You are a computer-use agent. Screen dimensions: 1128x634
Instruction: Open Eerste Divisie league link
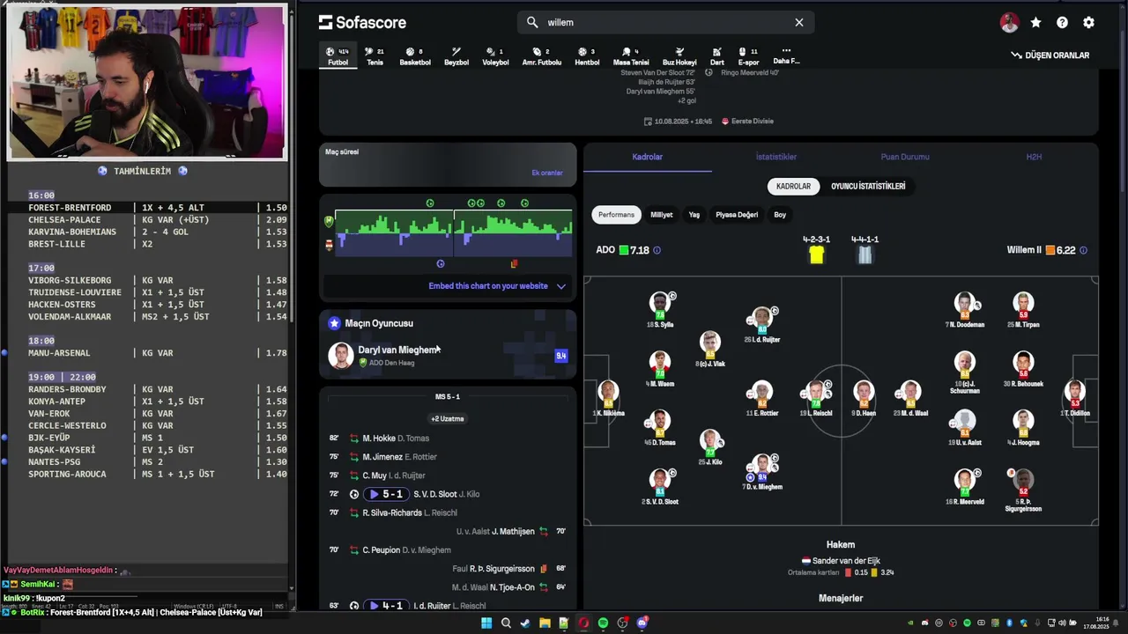747,122
